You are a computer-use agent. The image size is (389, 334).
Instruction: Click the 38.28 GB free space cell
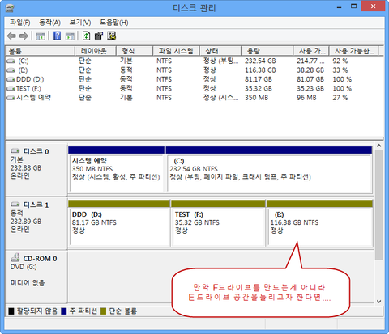(310, 70)
